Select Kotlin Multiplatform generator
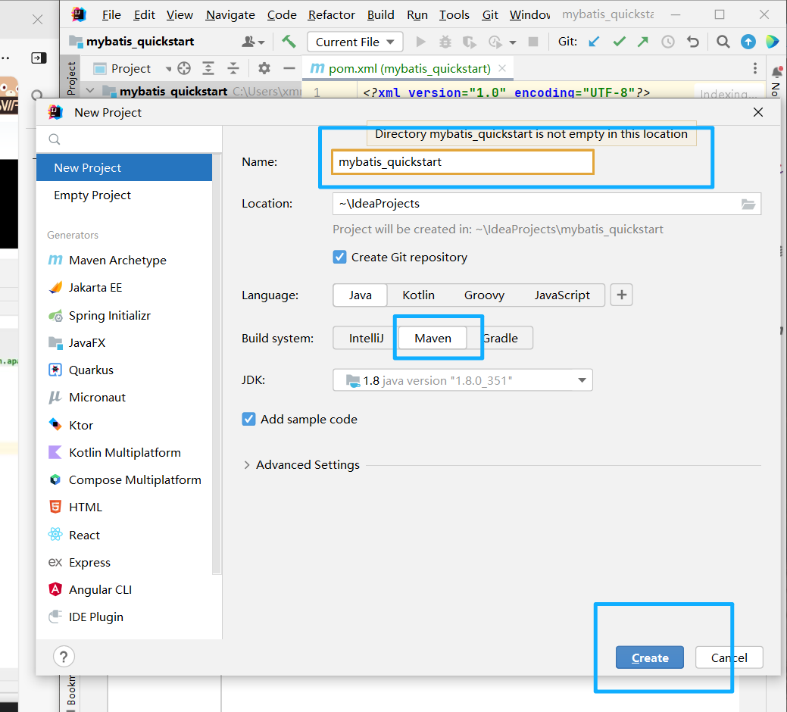The height and width of the screenshot is (712, 787). click(124, 453)
